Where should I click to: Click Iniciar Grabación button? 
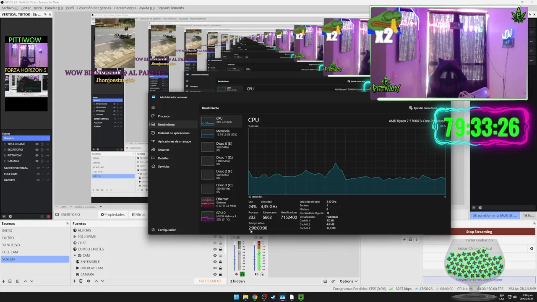(479, 240)
